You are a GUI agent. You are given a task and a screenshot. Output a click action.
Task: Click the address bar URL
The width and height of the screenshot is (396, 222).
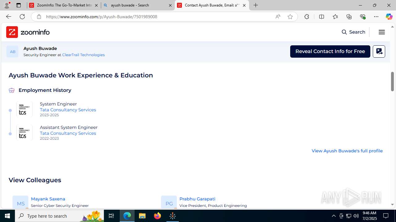pos(101,17)
